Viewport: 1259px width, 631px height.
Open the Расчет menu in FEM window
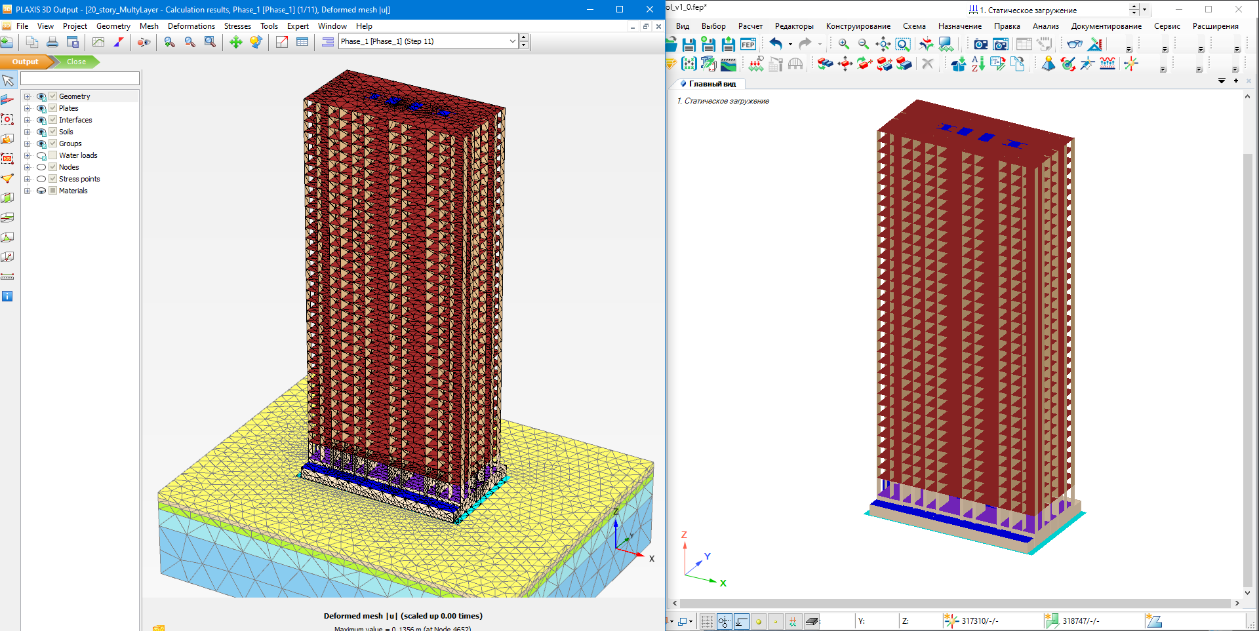(750, 26)
